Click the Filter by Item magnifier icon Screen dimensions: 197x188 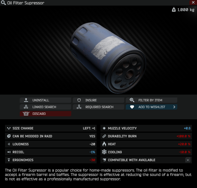[x=132, y=100]
